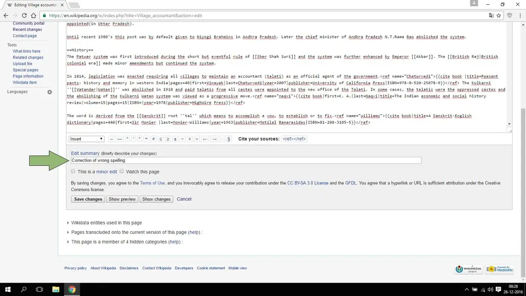Insert <ref></ref> citation tags

tap(294, 139)
